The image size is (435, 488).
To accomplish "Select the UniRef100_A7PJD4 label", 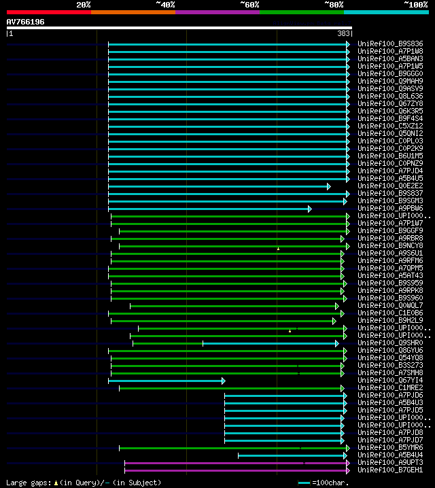I will [x=390, y=171].
